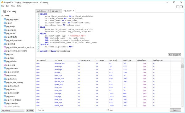This screenshot has height=113, width=185.
Task: Select the pg_aggregate table icon
Action: pyautogui.click(x=5, y=19)
